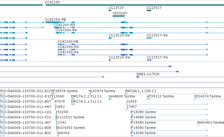
Task: Select the 17967 feature label
Action: (132, 107)
